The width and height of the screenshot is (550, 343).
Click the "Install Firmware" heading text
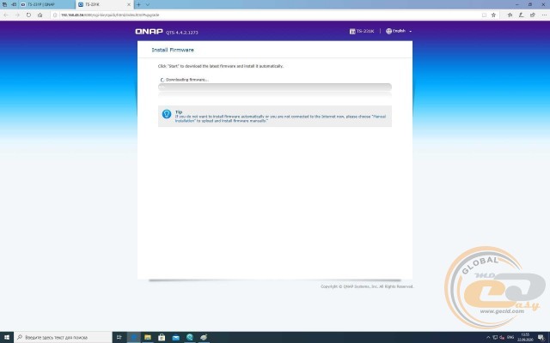click(x=173, y=50)
